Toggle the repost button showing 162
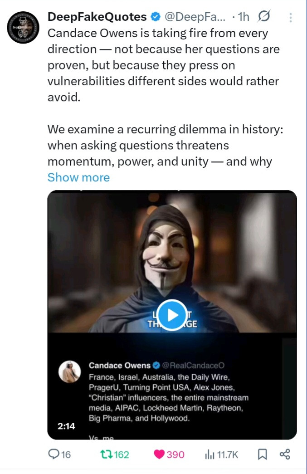The width and height of the screenshot is (307, 474). (x=114, y=454)
